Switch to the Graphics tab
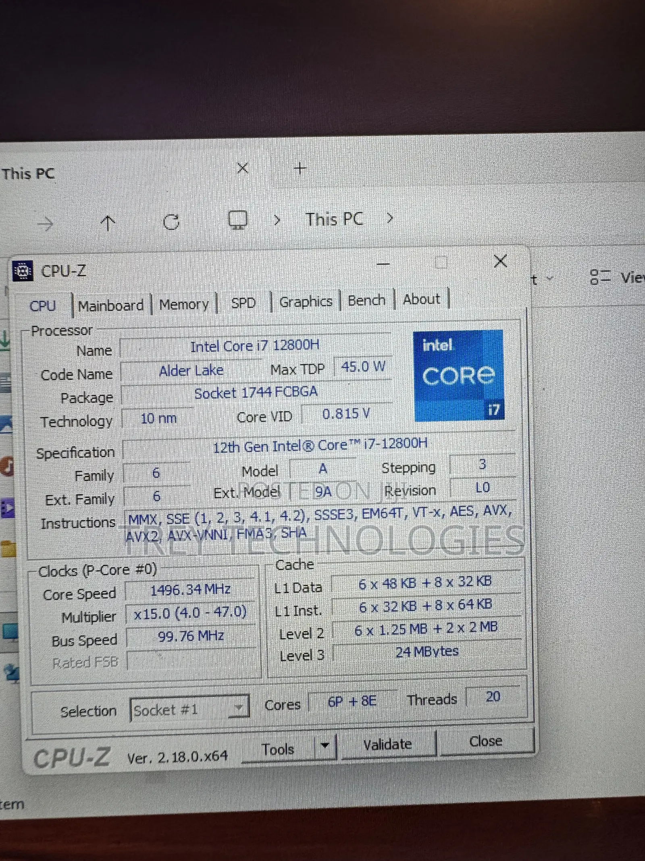 (306, 301)
